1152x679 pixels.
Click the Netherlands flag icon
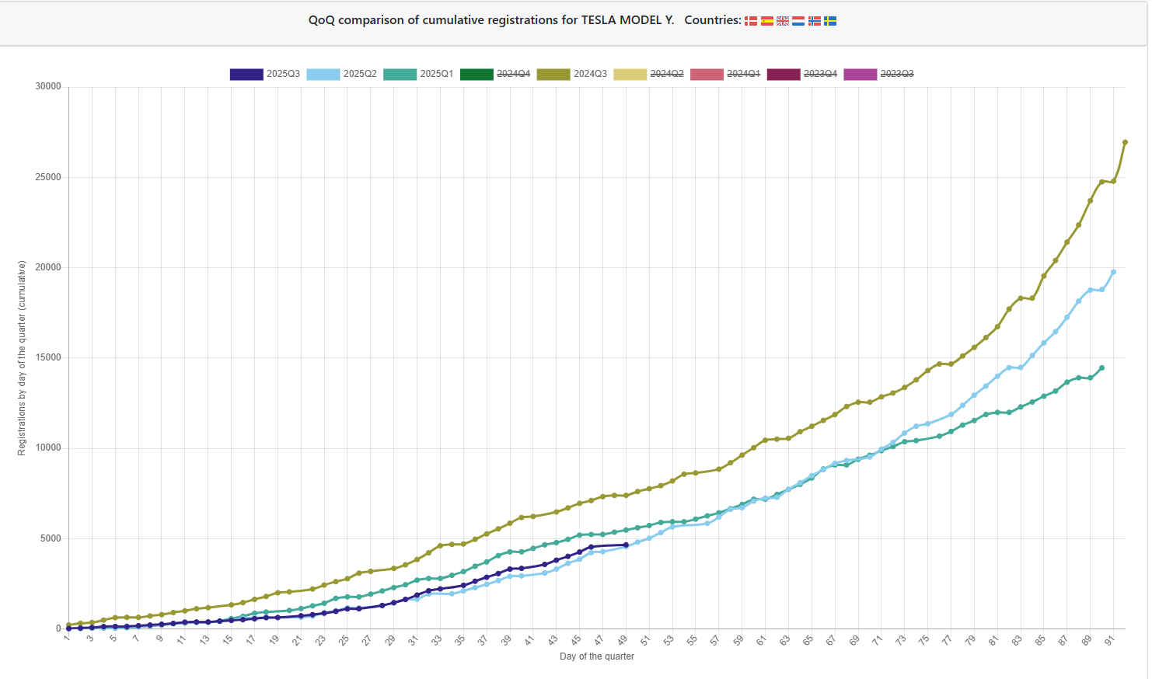pos(798,21)
